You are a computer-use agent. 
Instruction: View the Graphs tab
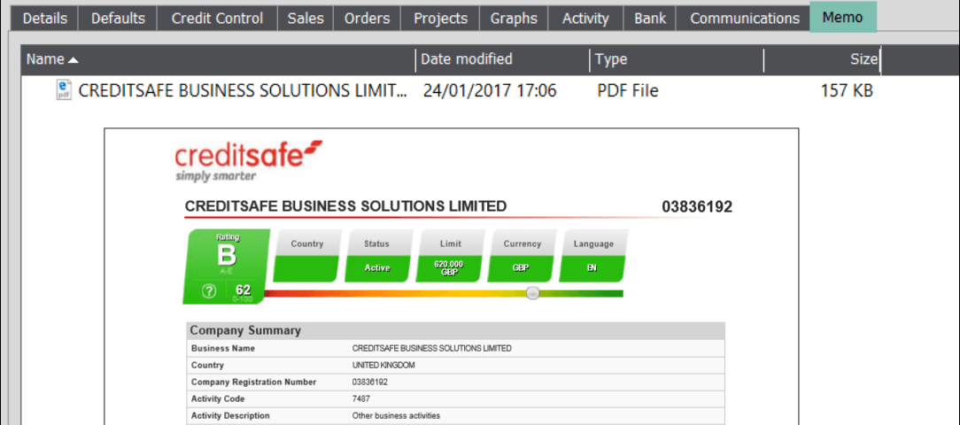[x=514, y=19]
